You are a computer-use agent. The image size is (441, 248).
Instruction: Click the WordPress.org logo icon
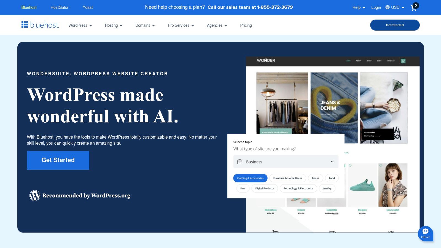[x=35, y=195]
